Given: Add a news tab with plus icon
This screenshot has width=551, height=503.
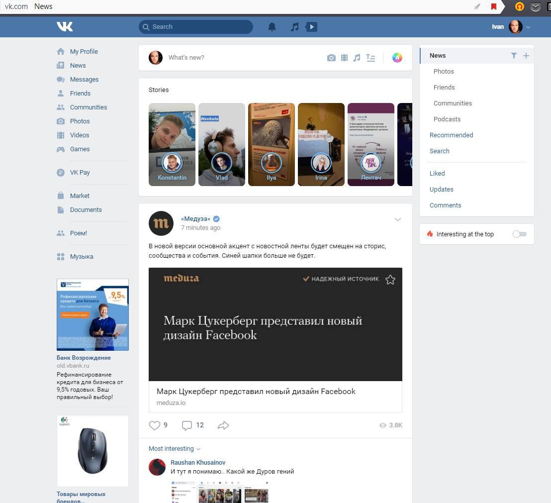Looking at the screenshot, I should coord(526,56).
